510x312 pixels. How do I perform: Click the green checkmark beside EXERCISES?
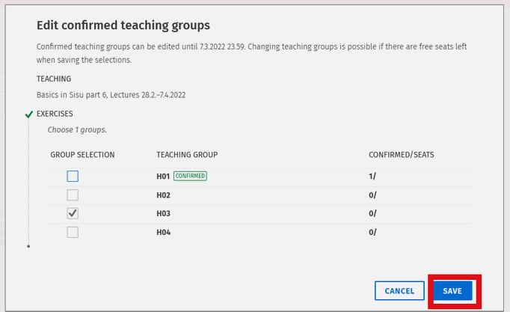28,114
